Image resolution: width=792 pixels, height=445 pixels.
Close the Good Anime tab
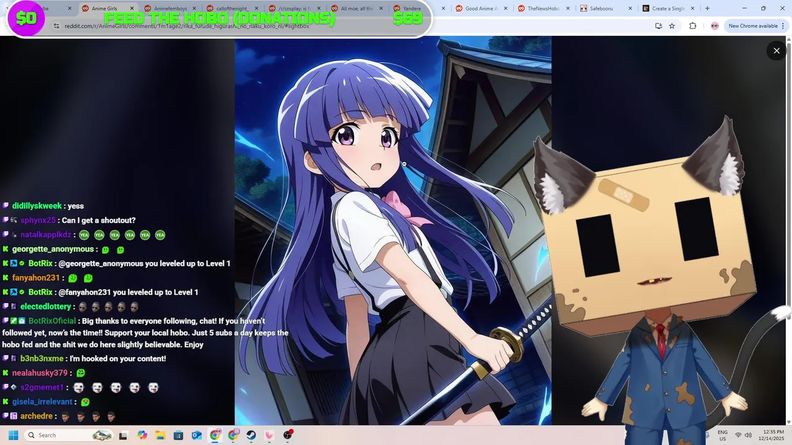pyautogui.click(x=506, y=9)
